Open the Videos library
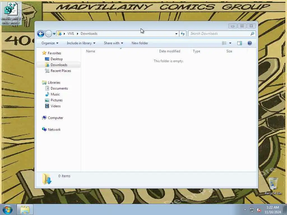The width and height of the screenshot is (287, 215). (55, 106)
